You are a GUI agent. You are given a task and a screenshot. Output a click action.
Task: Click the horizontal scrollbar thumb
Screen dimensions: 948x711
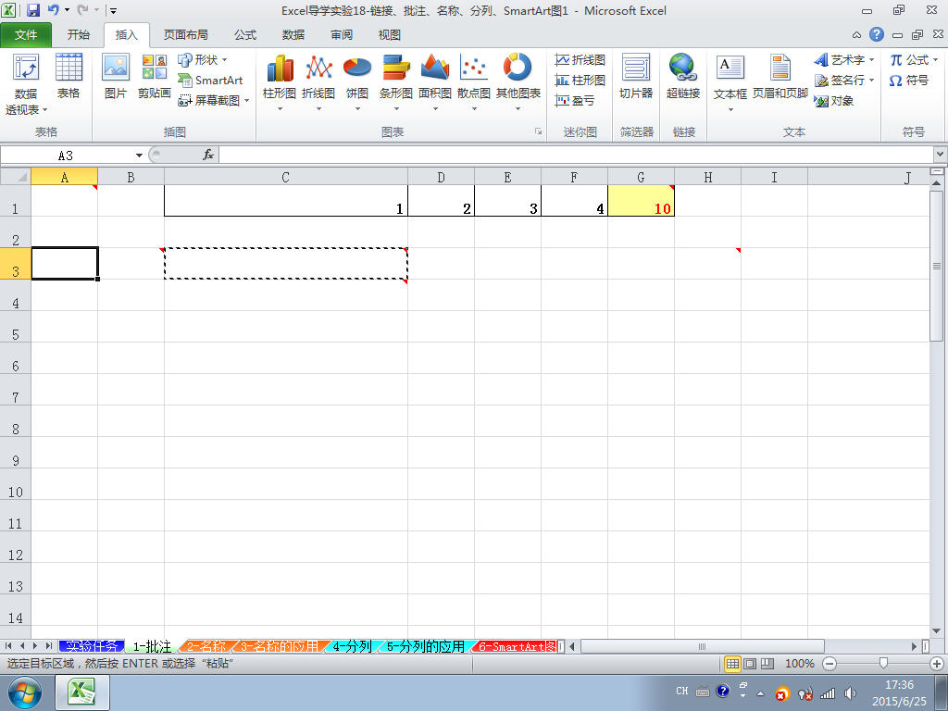[702, 646]
